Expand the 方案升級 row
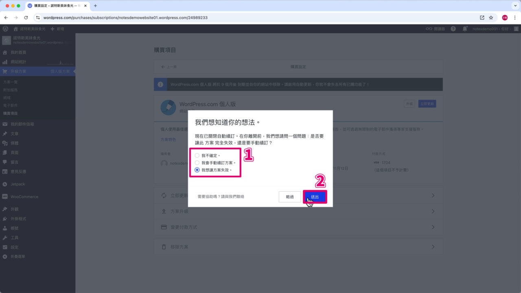This screenshot has width=521, height=293. (298, 211)
